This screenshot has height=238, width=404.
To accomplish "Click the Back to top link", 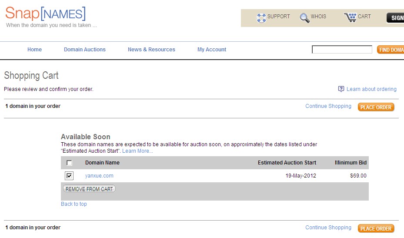I will point(73,204).
